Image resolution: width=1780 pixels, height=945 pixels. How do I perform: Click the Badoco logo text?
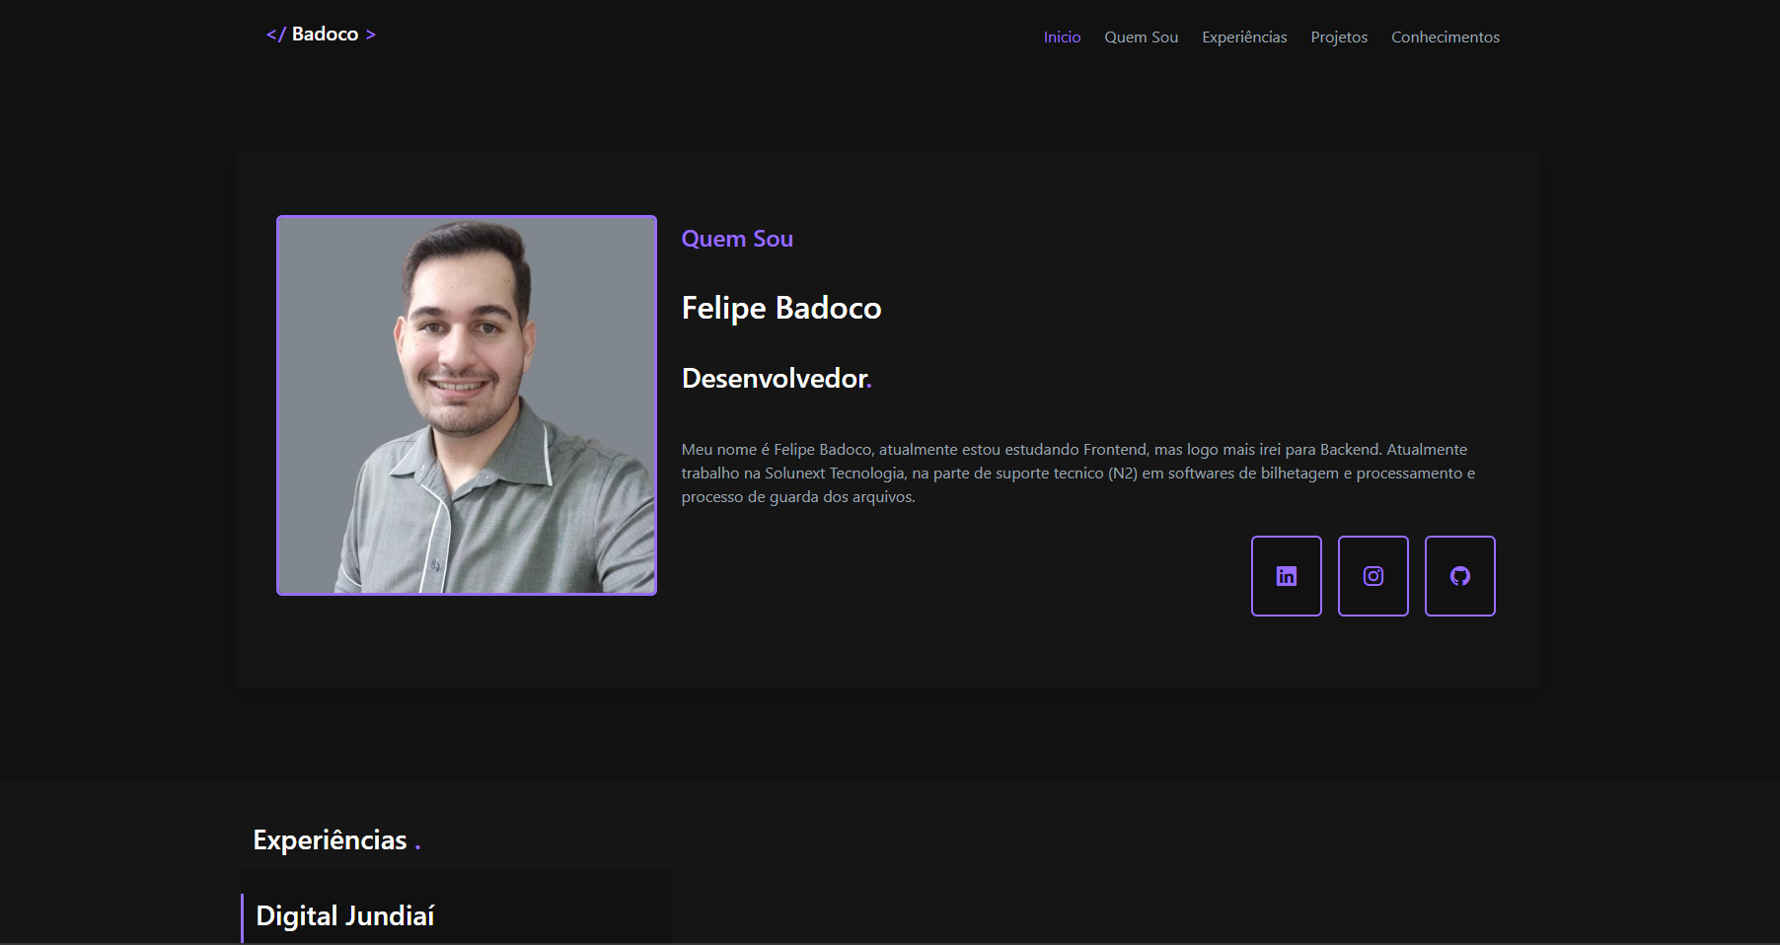(325, 35)
